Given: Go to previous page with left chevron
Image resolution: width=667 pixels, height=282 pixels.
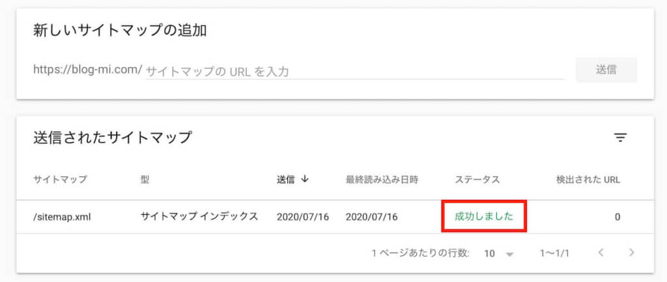Looking at the screenshot, I should [x=601, y=253].
